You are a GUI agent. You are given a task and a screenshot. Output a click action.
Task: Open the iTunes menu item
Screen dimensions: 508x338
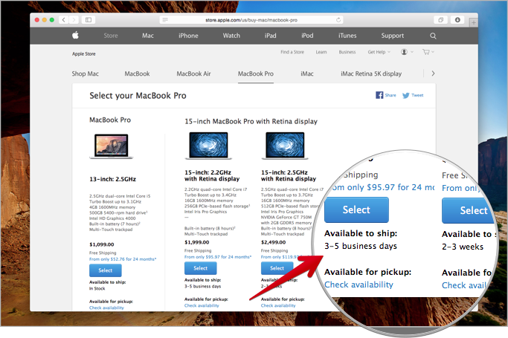pos(347,36)
